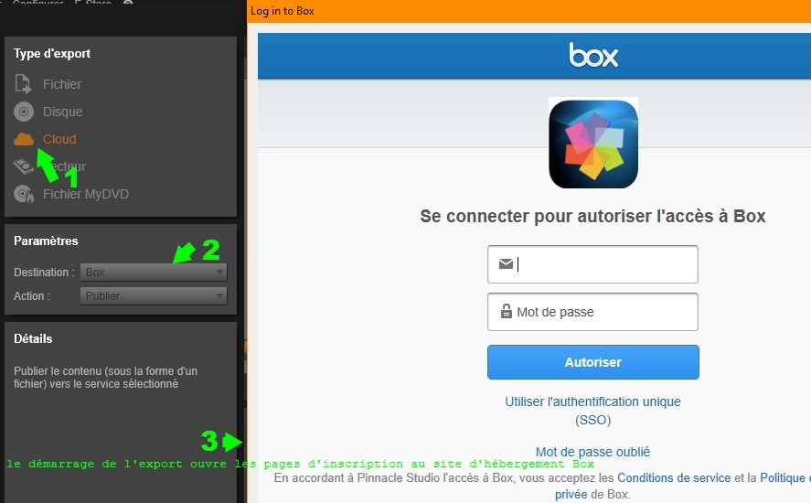The width and height of the screenshot is (811, 503).
Task: Open the Mot de passe oublié link
Action: (592, 452)
